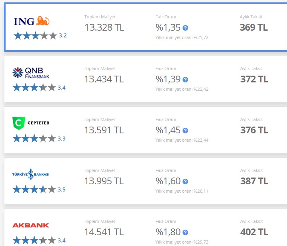Screen dimensions: 287x246
Task: Click Aylık Taksit label in CEPTETEB card
Action: tap(252, 119)
